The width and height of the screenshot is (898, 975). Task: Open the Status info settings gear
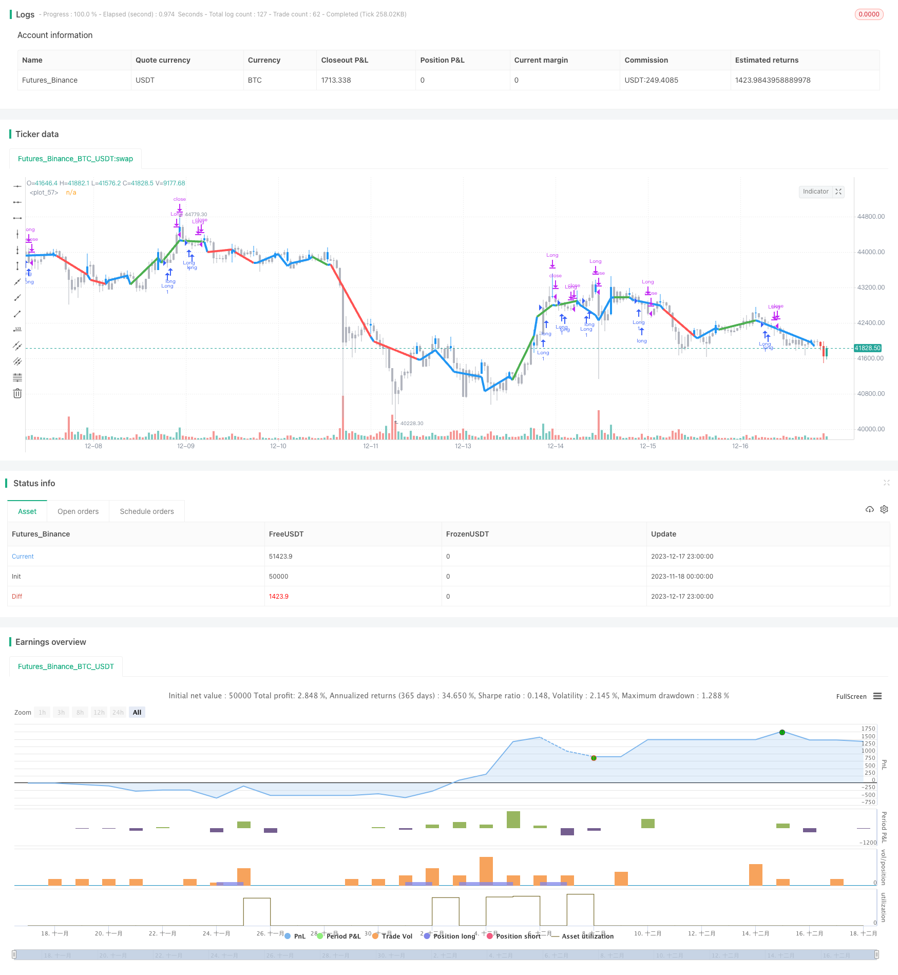click(884, 509)
